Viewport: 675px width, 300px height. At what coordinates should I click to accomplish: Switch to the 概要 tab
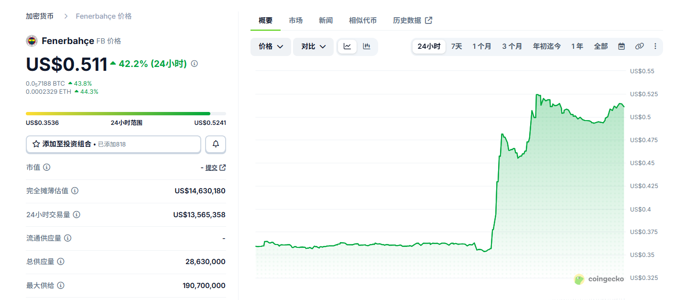point(265,21)
